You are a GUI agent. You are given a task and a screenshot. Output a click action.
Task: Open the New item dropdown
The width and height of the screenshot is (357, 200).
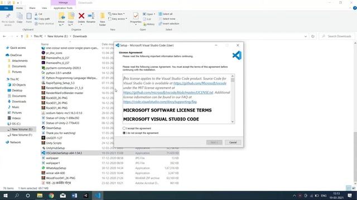coord(117,14)
